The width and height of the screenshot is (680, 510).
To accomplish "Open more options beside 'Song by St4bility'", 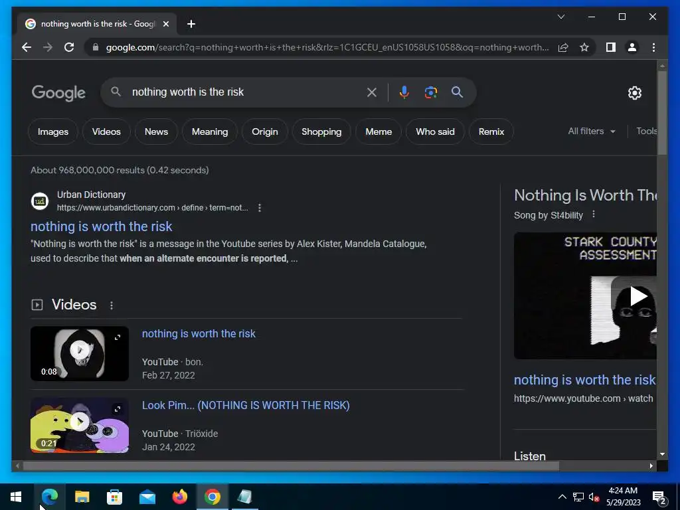I will click(x=593, y=214).
